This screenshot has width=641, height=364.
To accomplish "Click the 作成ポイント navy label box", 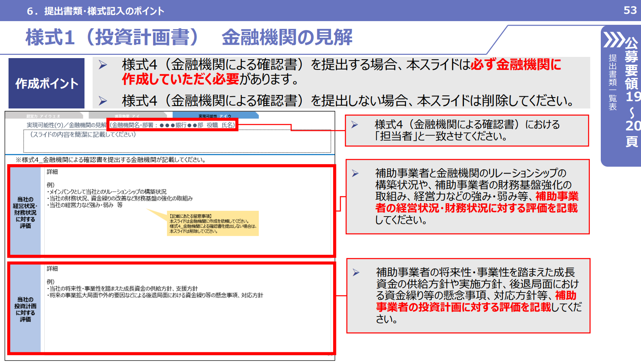I will (47, 83).
